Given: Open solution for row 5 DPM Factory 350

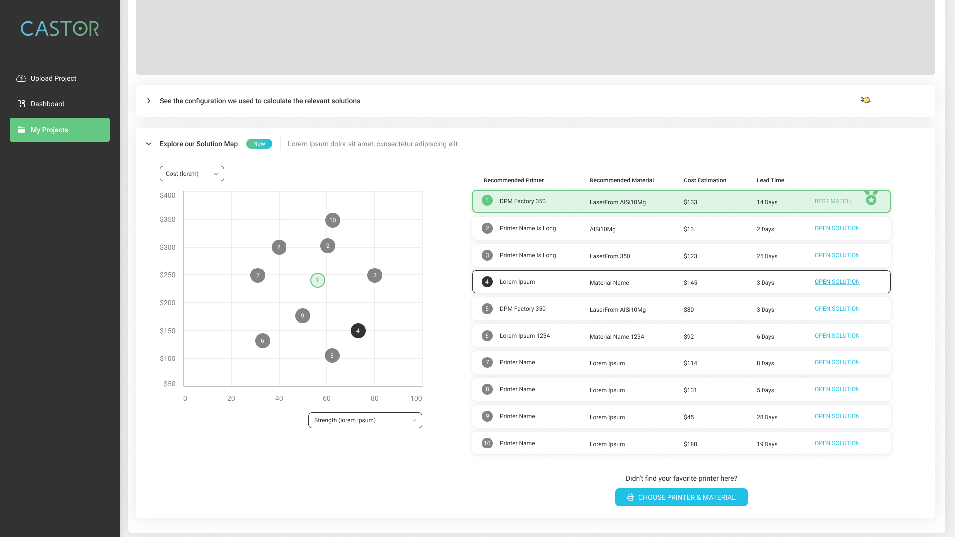Looking at the screenshot, I should coord(837,309).
